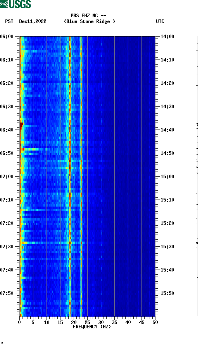Click the 'FREQUENCY (HZ)' axis label

[x=92, y=327]
